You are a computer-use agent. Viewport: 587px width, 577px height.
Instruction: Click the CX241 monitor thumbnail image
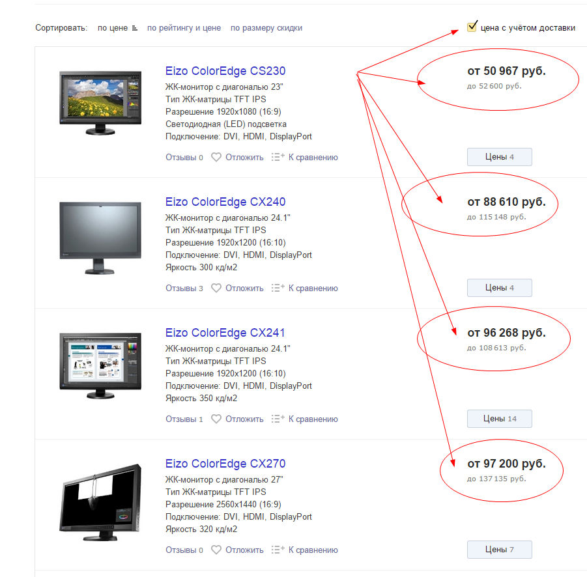point(100,365)
